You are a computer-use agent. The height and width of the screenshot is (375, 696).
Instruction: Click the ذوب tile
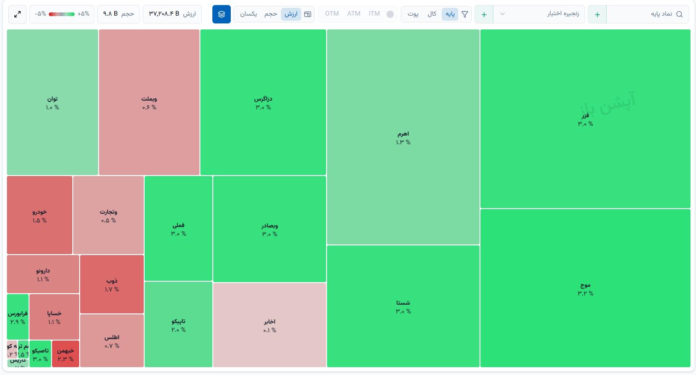tap(112, 284)
